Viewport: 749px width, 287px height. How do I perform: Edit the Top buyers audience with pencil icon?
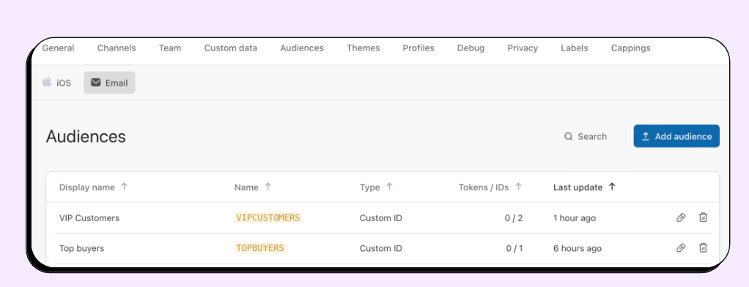[x=681, y=248]
